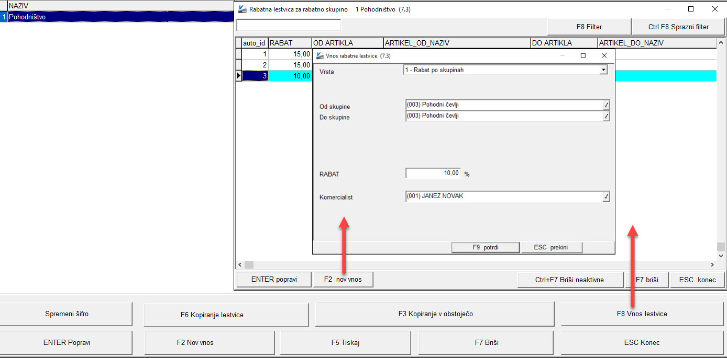
Task: Close the Rabatna lestvica window
Action: [x=715, y=9]
